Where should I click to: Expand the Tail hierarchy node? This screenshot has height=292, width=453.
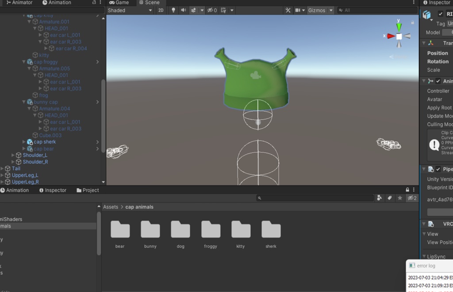(2, 168)
